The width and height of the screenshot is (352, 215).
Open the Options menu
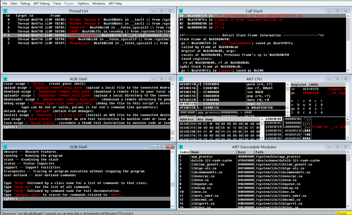point(83,4)
